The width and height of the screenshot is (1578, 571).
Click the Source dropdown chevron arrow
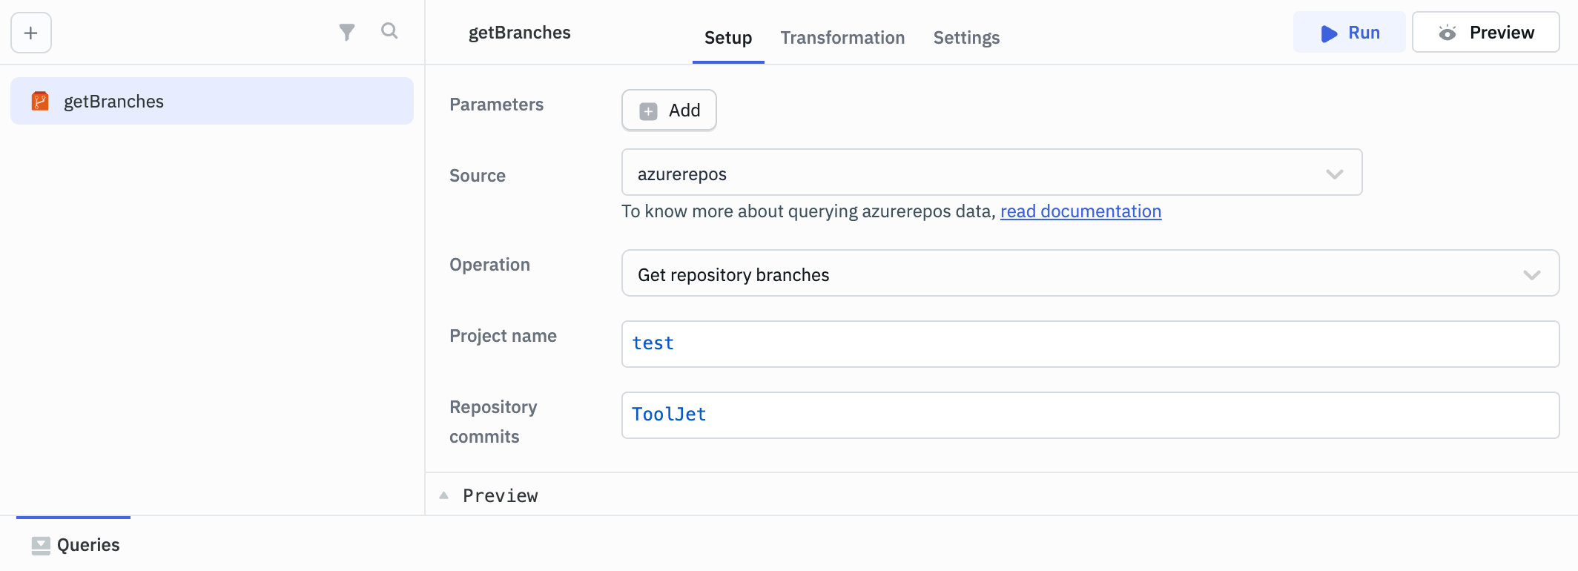coord(1335,174)
